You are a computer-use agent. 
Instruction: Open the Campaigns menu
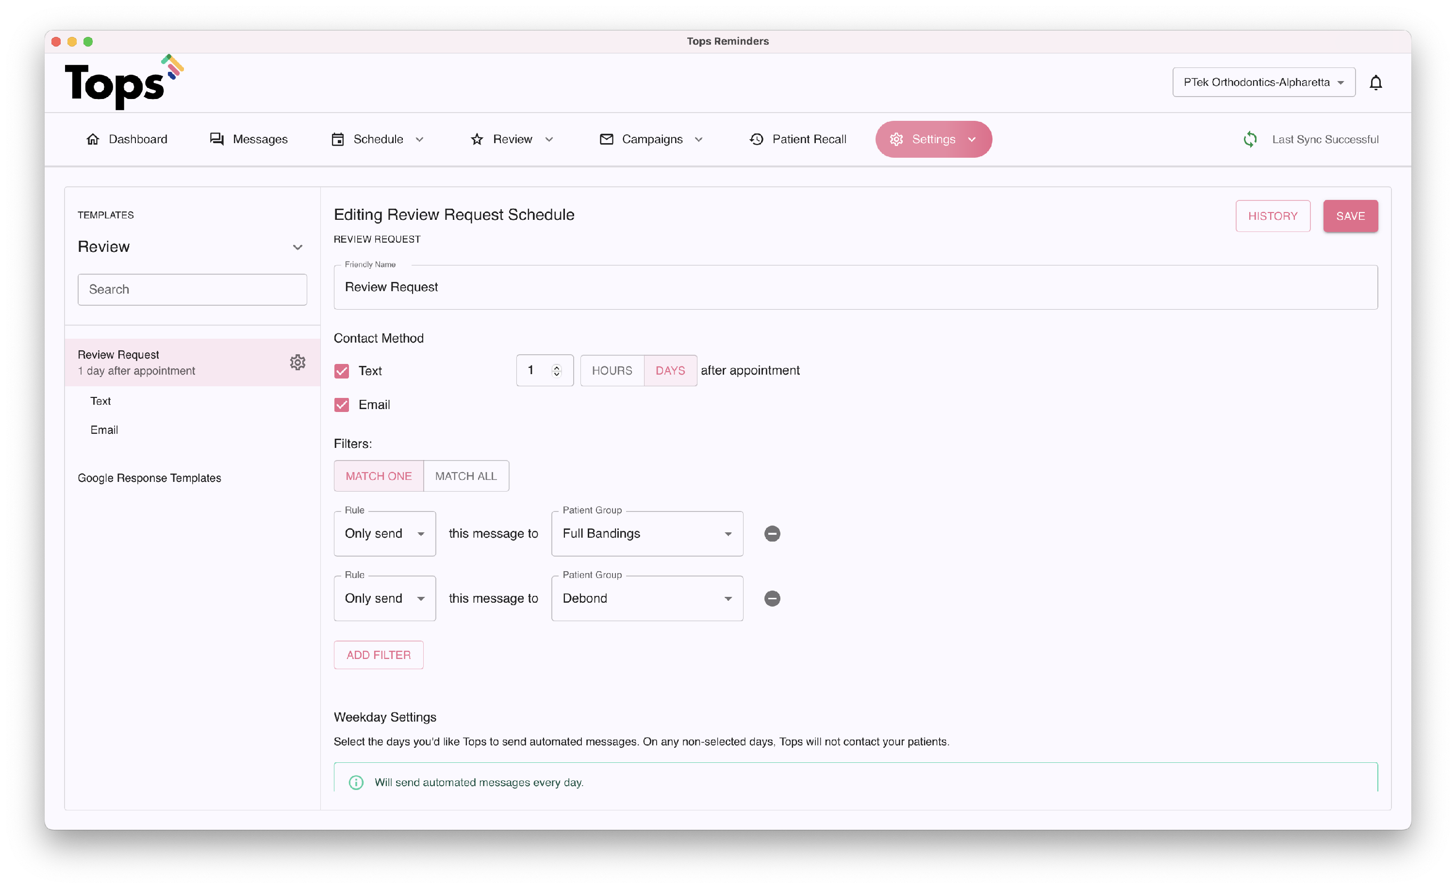(651, 139)
